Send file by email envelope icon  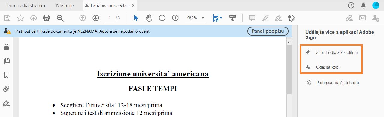click(363, 18)
